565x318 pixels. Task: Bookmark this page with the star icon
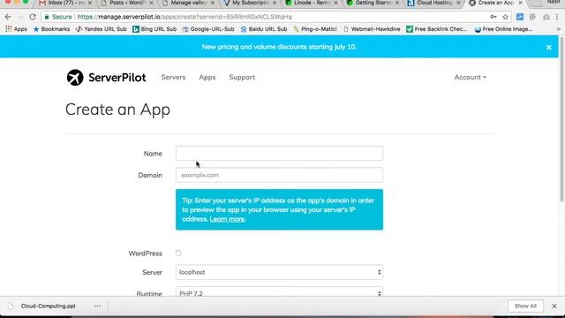(505, 17)
